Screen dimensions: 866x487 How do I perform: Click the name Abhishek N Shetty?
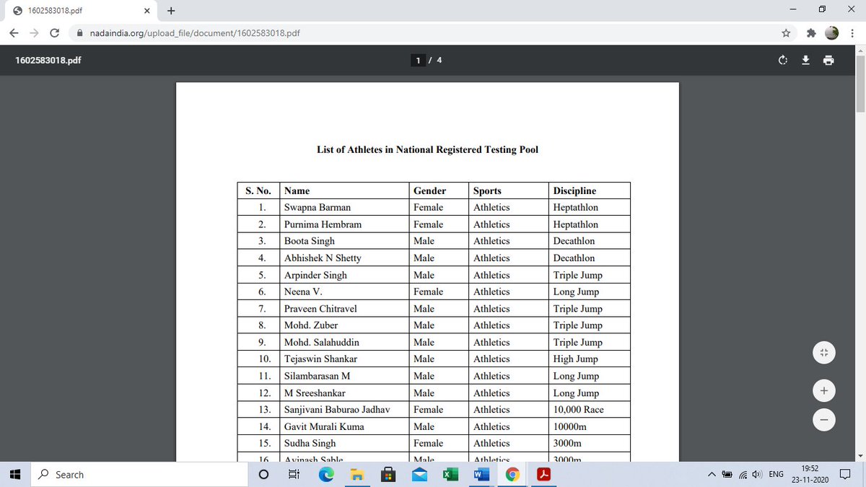click(323, 258)
